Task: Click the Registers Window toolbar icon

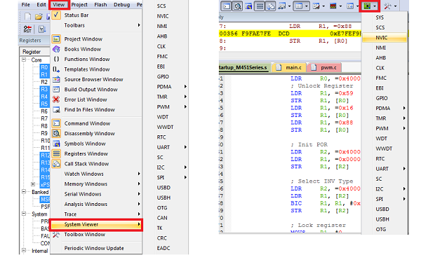Action: tap(260, 6)
